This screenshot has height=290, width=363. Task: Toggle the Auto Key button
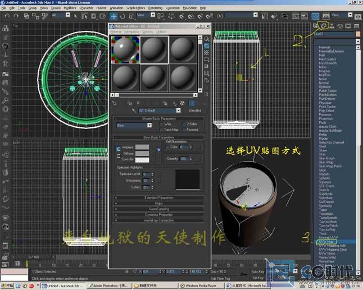pos(258,271)
